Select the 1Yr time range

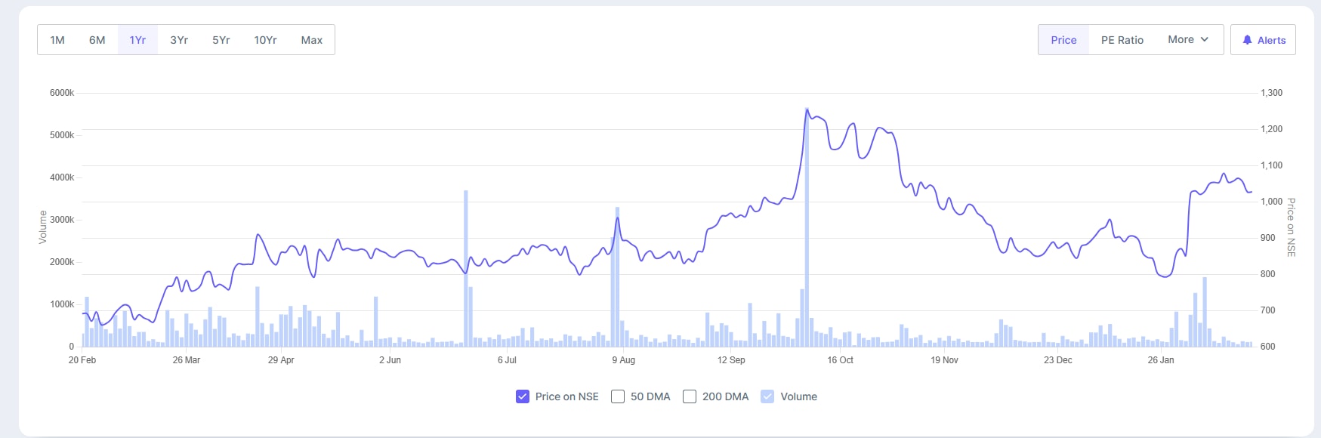tap(137, 40)
